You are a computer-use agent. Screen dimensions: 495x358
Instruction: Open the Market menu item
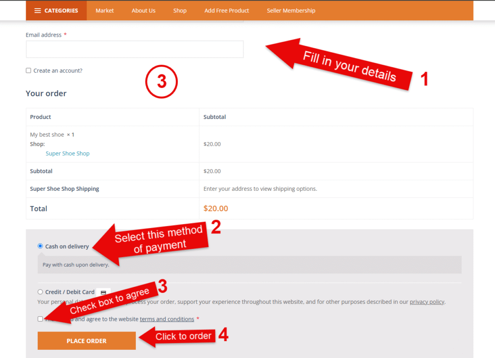pos(104,11)
